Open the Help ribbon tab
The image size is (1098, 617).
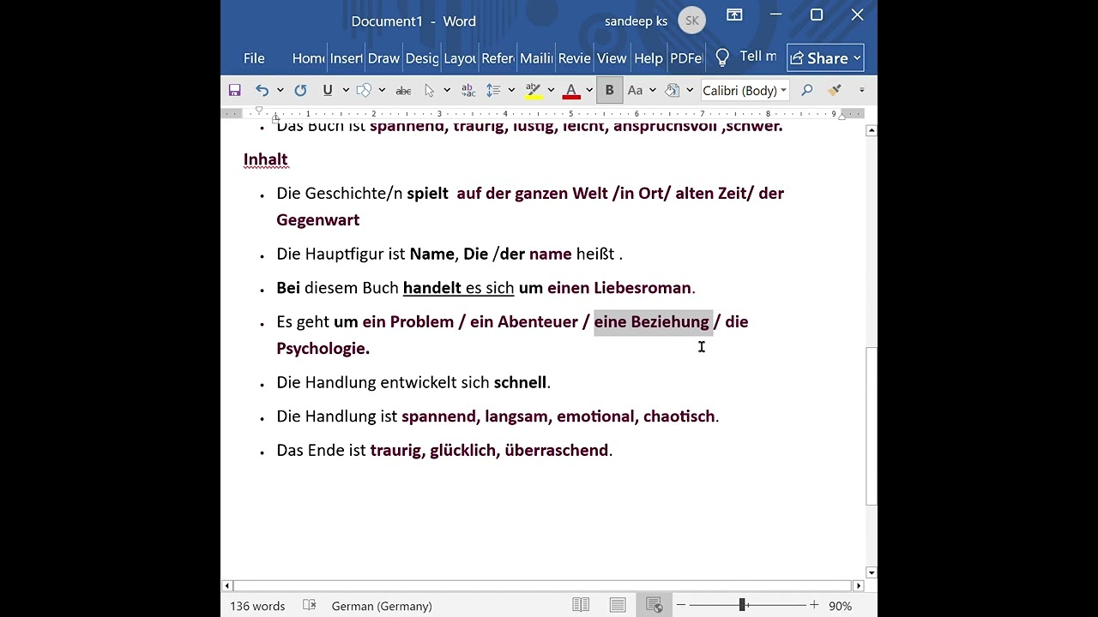point(649,58)
